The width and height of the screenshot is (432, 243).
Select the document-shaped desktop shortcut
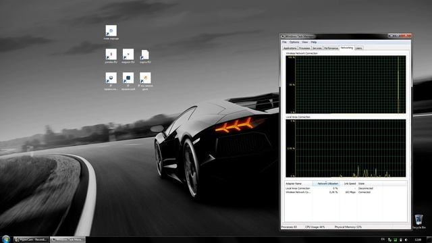[145, 56]
